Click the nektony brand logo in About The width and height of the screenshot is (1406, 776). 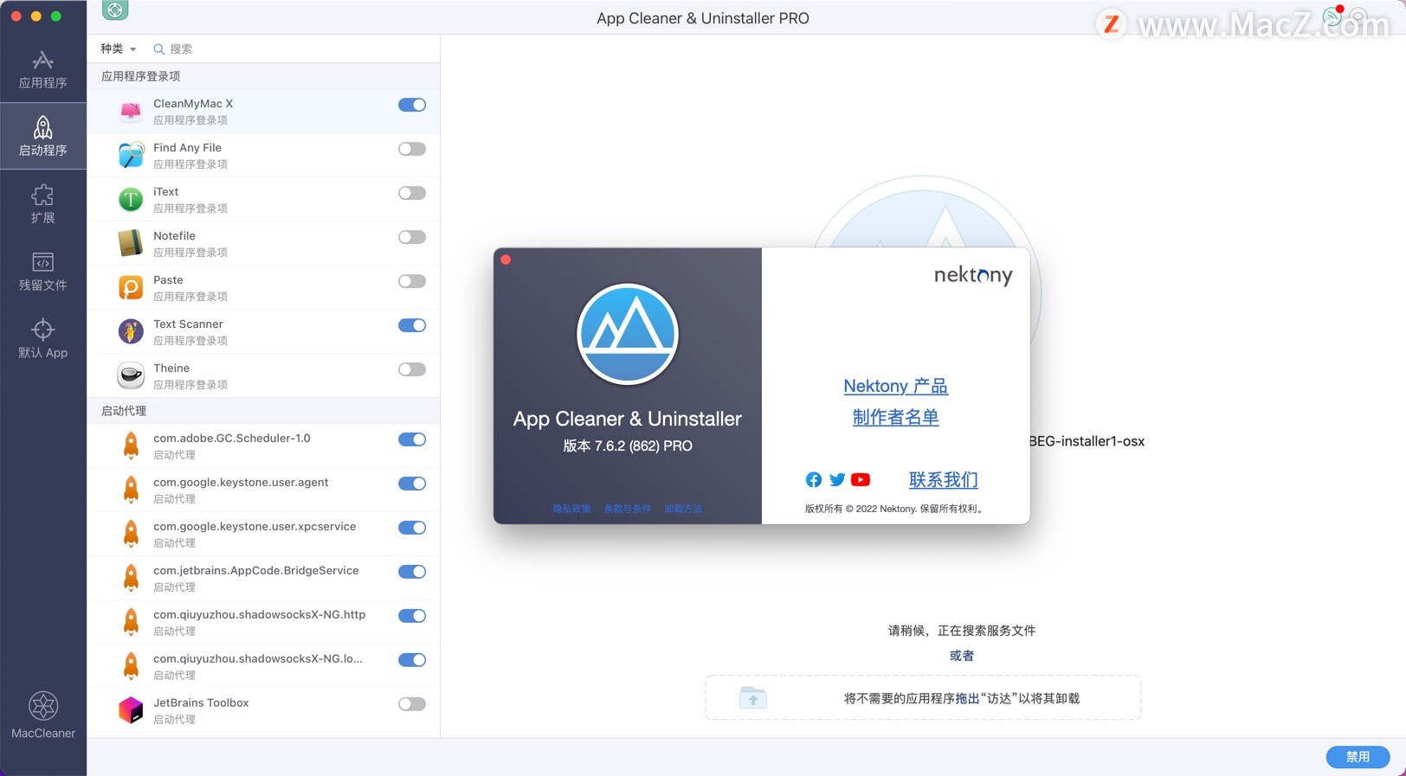[973, 275]
